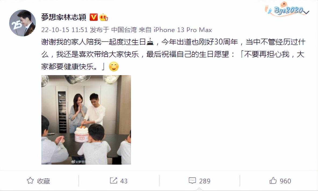Click the iPhone 13 Pro Max source link
The width and height of the screenshot is (318, 191).
(x=183, y=30)
